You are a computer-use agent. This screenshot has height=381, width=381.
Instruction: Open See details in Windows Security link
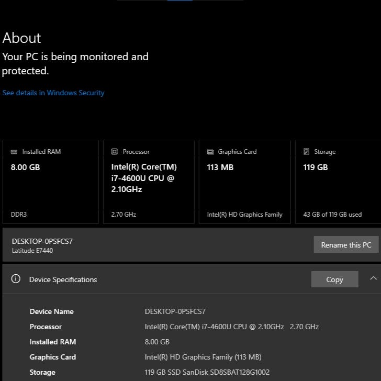(53, 93)
